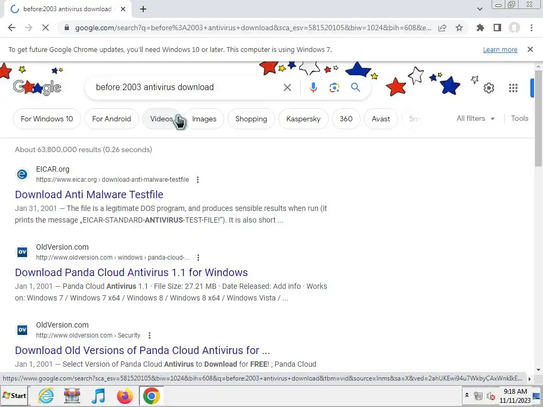Screen dimensions: 543x407
Task: Switch to Videos results
Action: click(x=161, y=119)
